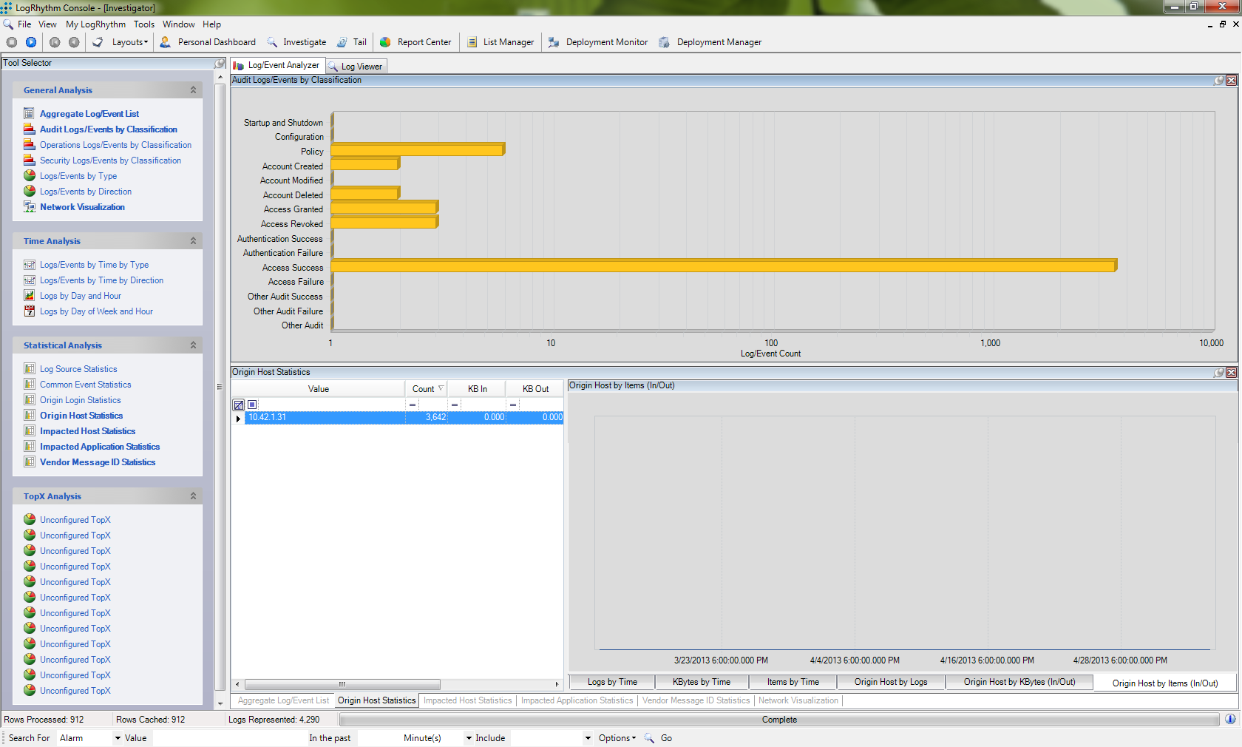
Task: Click the Access Success bar in chart
Action: (x=723, y=266)
